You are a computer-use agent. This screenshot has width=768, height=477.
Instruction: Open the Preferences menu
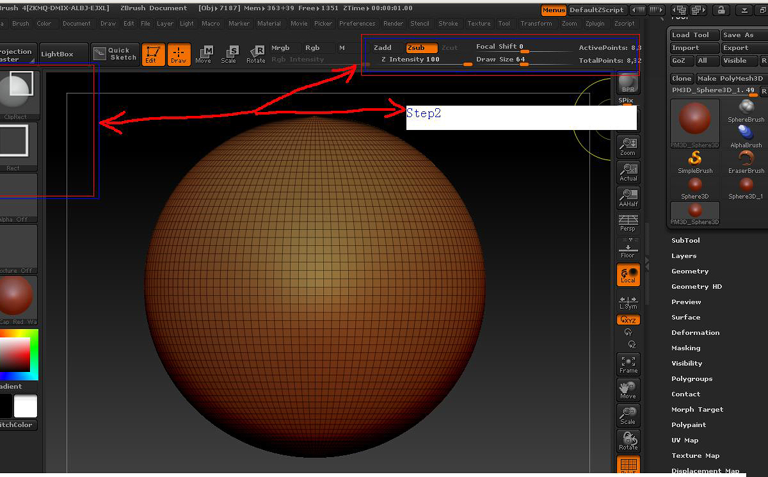357,24
